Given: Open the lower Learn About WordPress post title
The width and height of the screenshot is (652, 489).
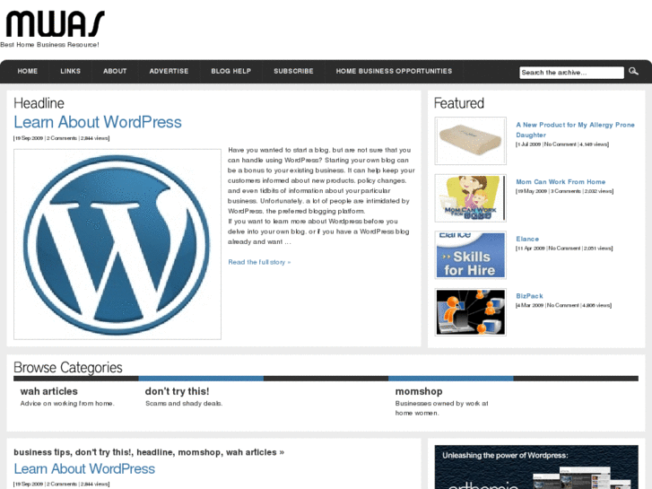Looking at the screenshot, I should pyautogui.click(x=84, y=468).
